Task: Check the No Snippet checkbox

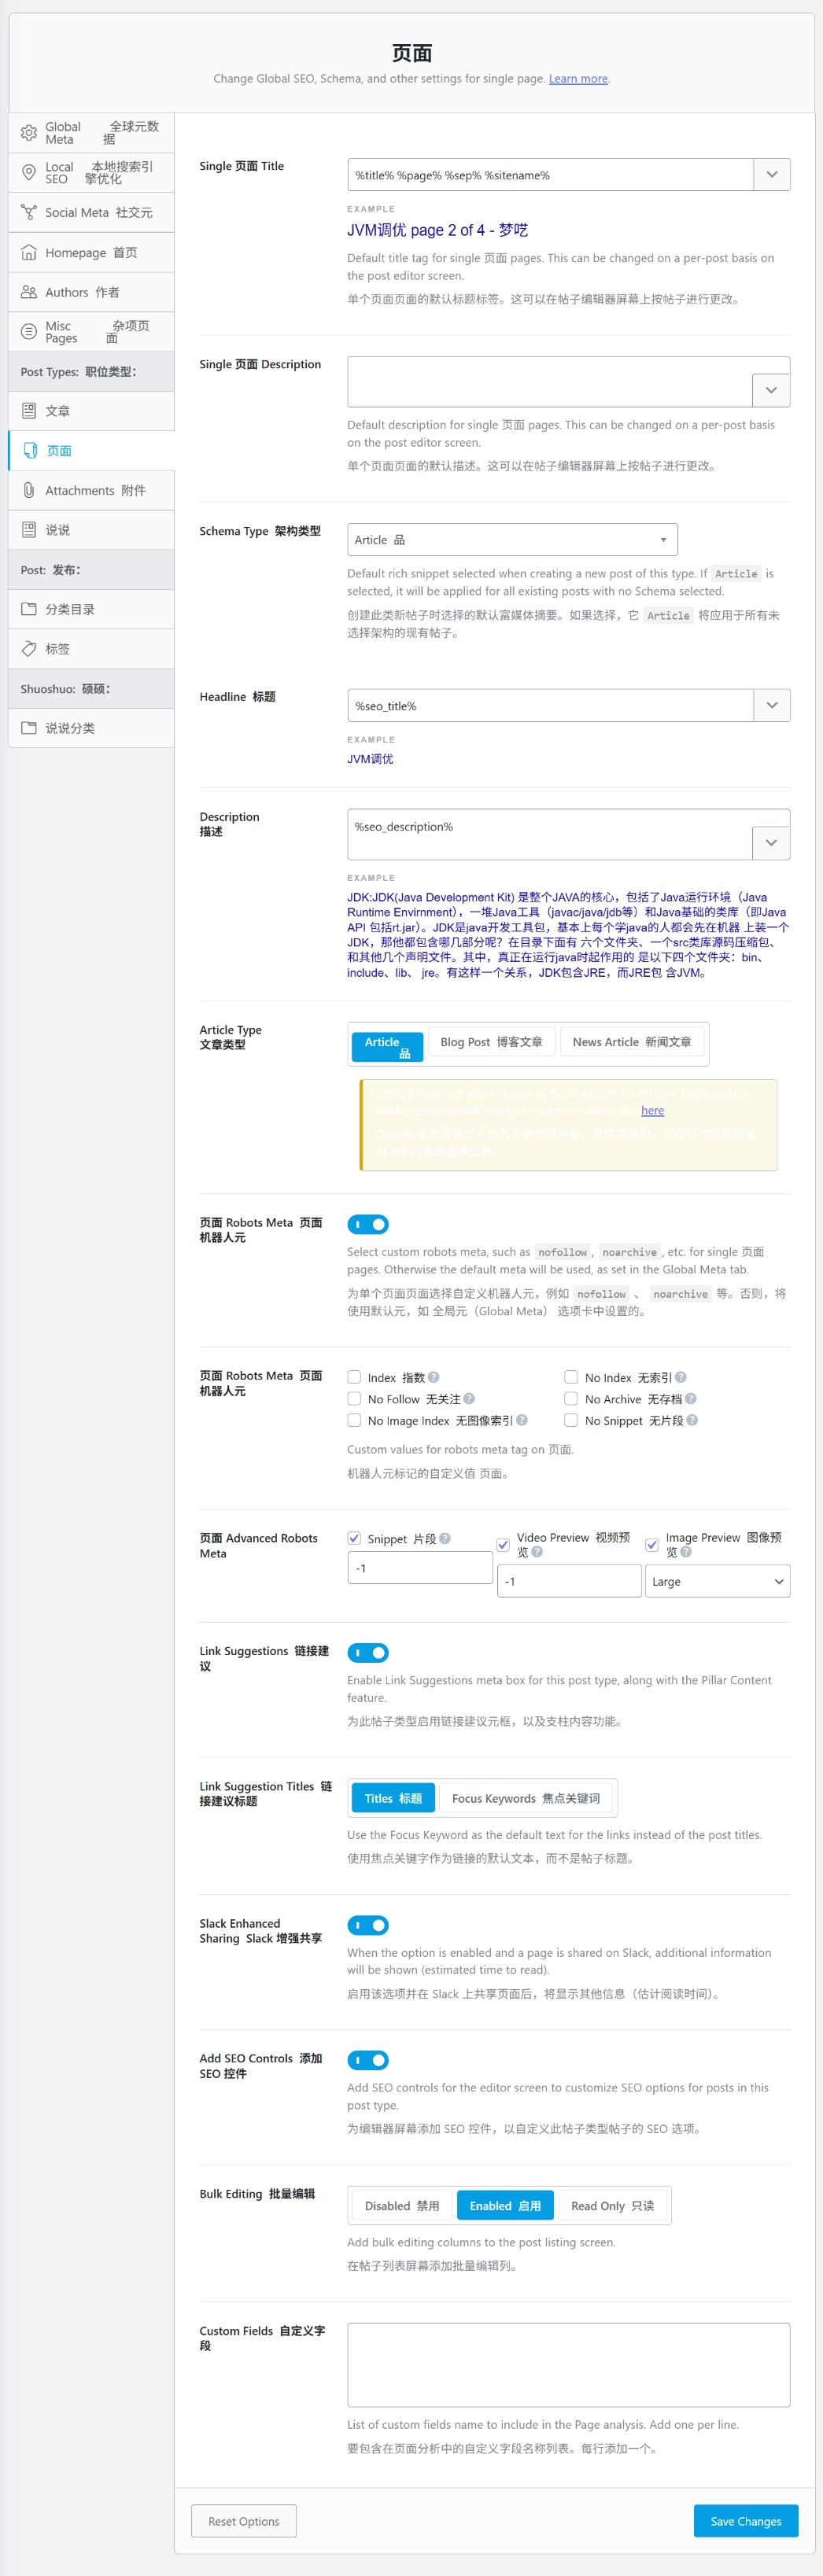Action: (x=571, y=1420)
